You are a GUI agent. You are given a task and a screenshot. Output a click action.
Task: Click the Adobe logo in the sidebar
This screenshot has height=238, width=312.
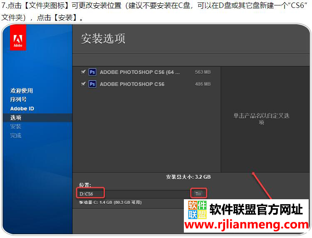tap(18, 38)
